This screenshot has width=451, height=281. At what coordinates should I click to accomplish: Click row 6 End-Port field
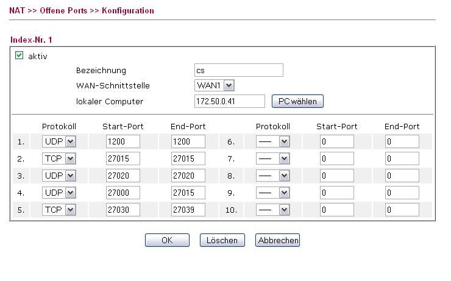(402, 141)
